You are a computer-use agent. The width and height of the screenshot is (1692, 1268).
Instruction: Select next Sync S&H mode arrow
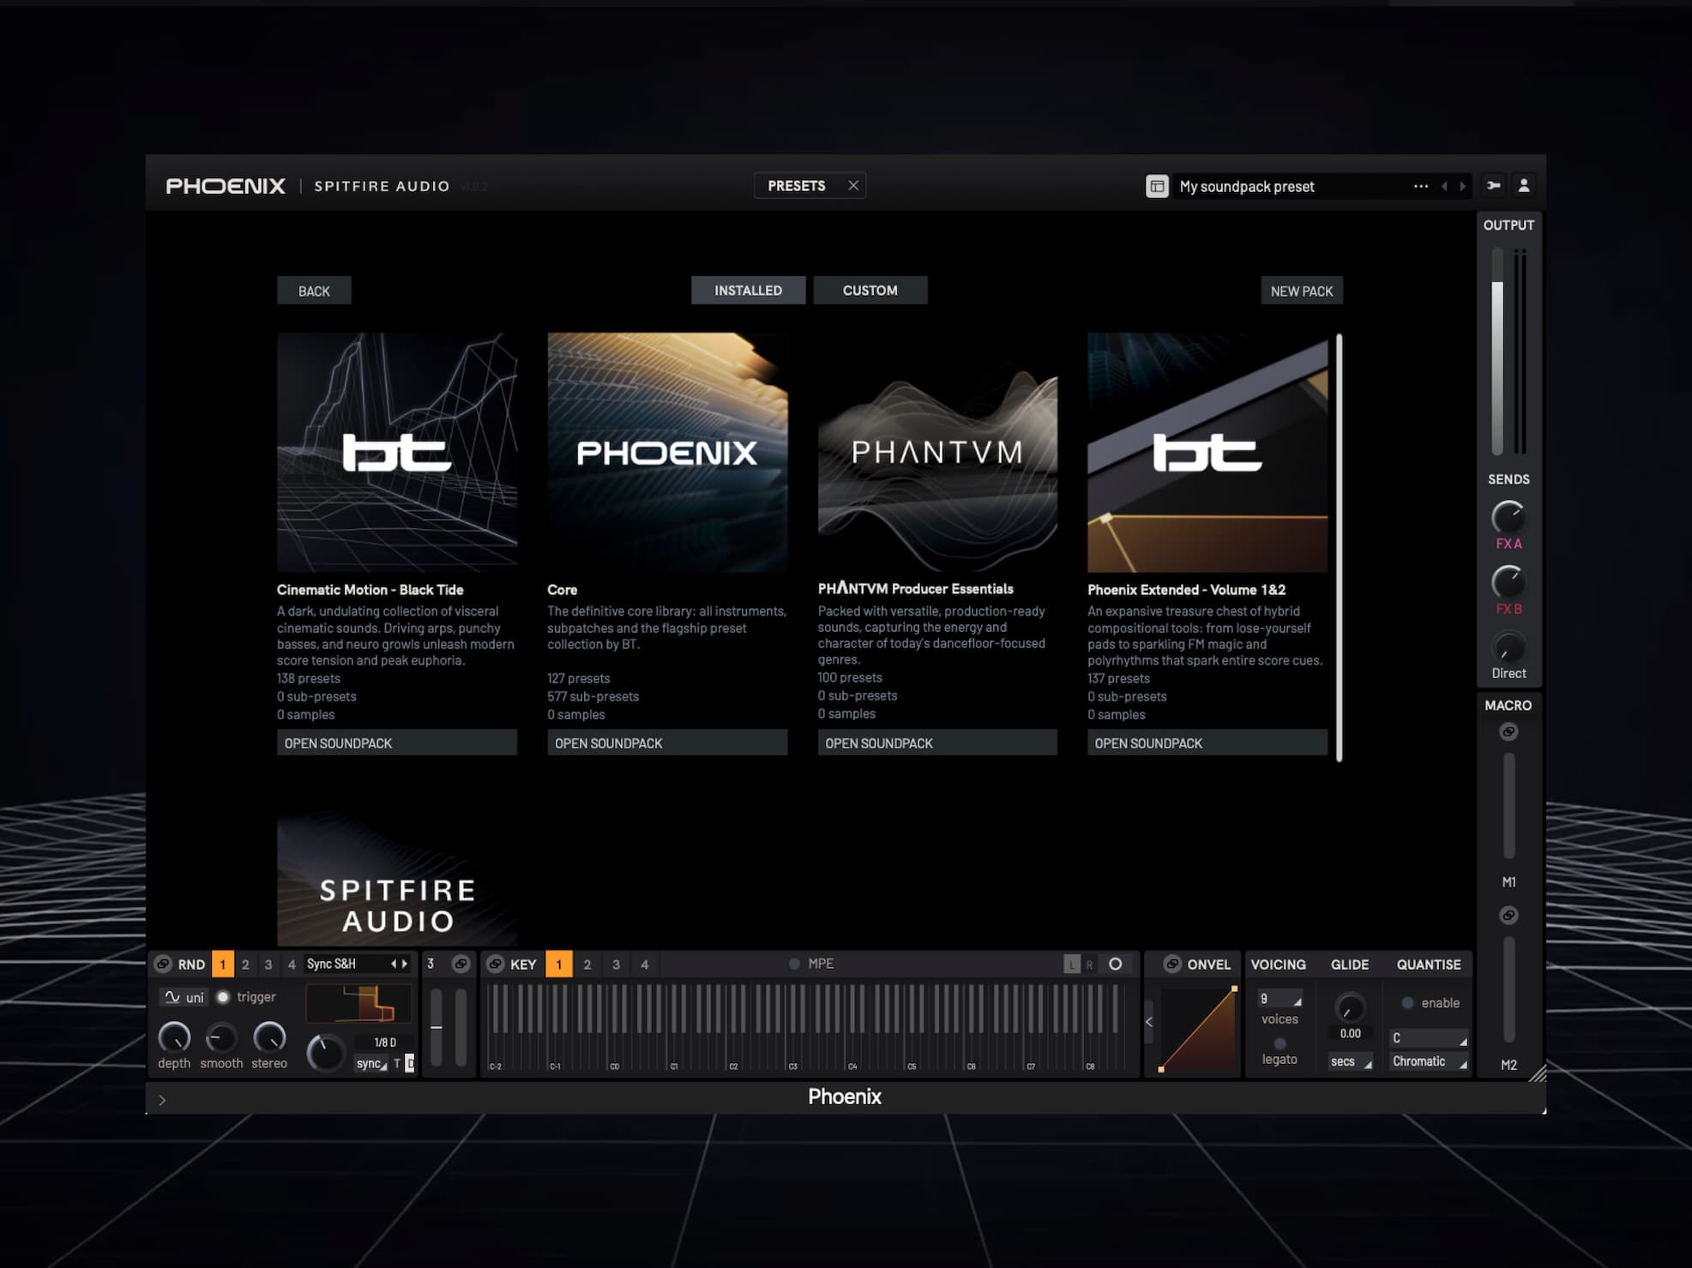[405, 964]
